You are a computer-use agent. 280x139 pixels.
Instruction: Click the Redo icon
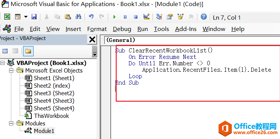(x=102, y=17)
